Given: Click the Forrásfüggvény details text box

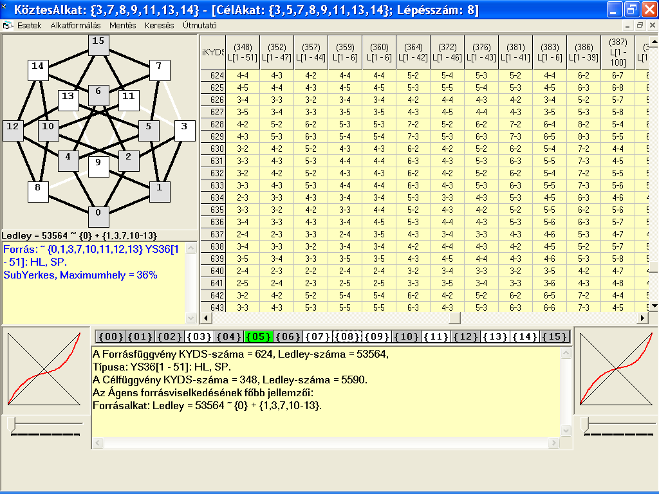Looking at the screenshot, I should pos(326,392).
